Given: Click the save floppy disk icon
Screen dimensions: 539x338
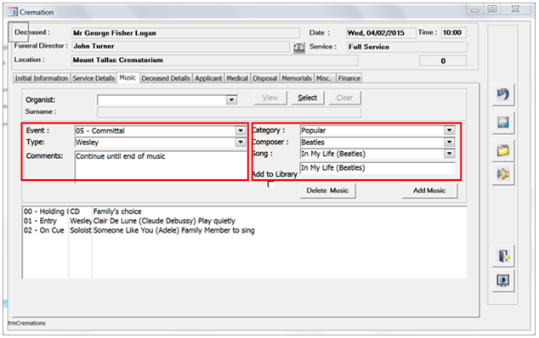Looking at the screenshot, I should (503, 122).
